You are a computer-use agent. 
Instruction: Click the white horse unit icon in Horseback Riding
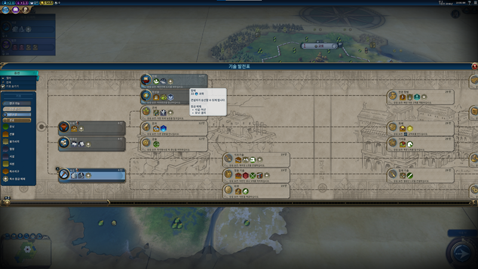pyautogui.click(x=410, y=144)
